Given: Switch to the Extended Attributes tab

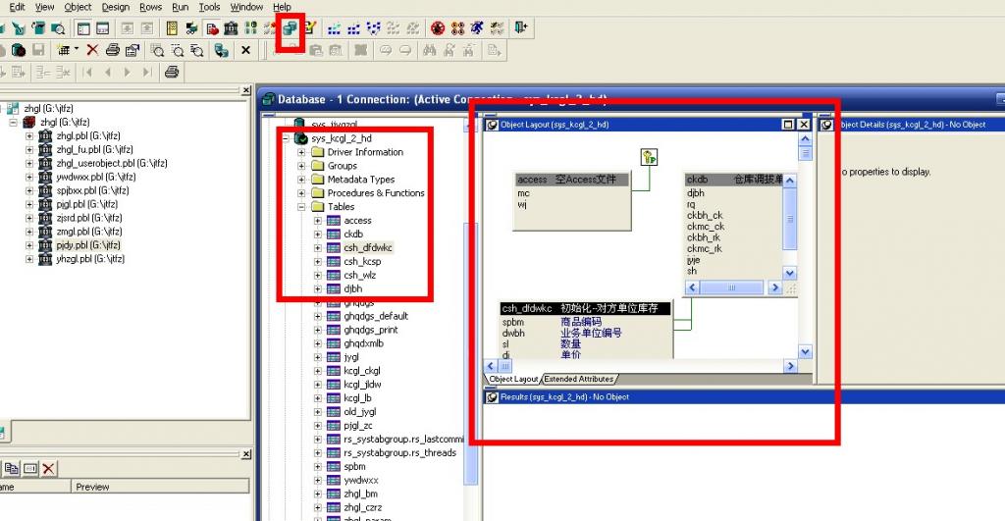Looking at the screenshot, I should point(579,379).
